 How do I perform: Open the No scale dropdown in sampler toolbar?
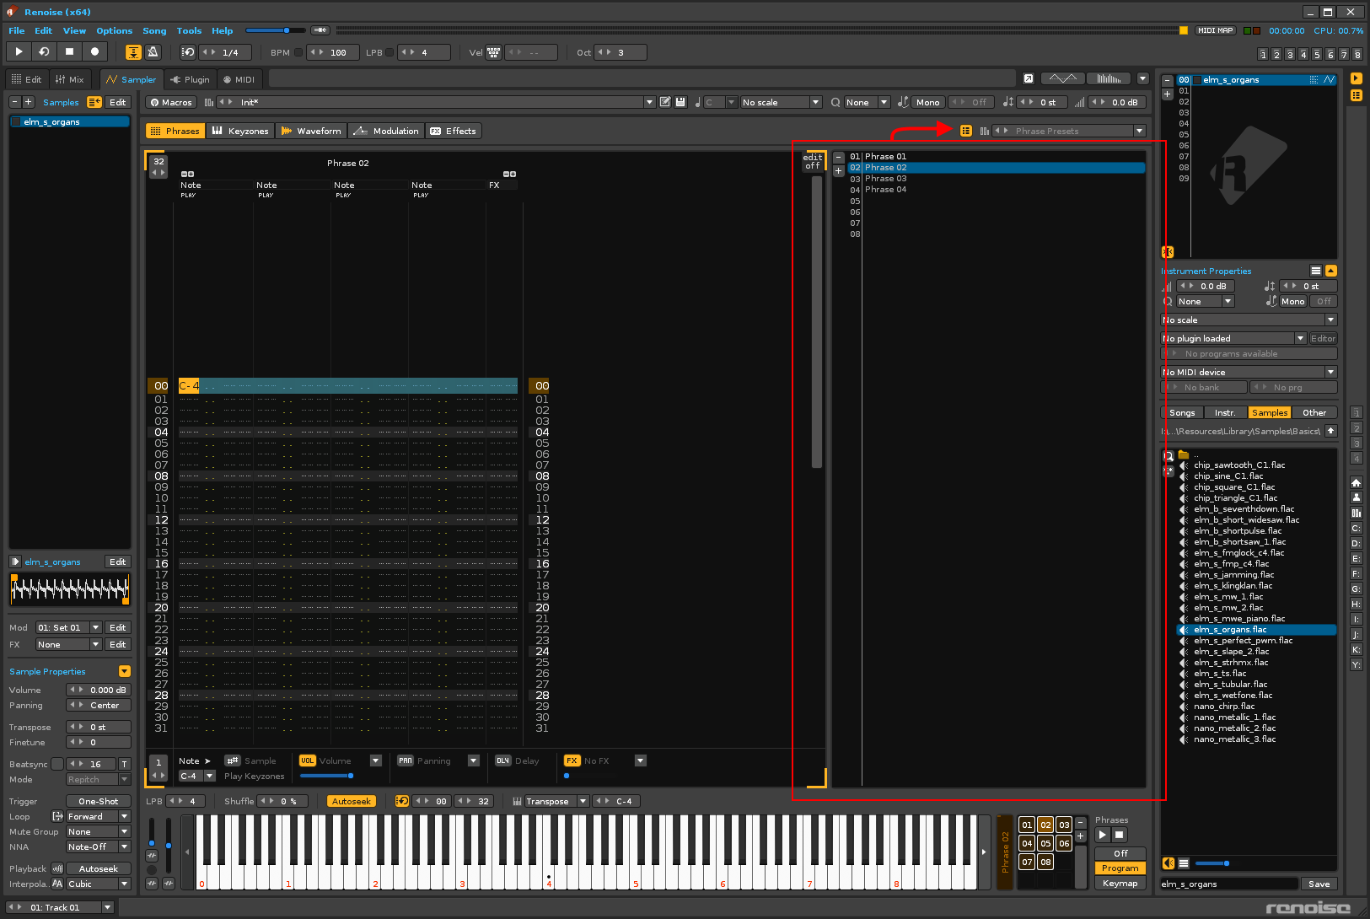click(x=781, y=102)
